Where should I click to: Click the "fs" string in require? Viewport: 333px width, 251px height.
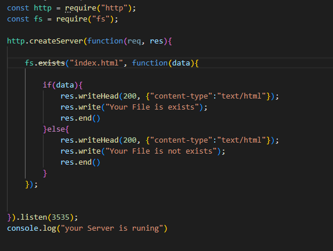[x=101, y=19]
